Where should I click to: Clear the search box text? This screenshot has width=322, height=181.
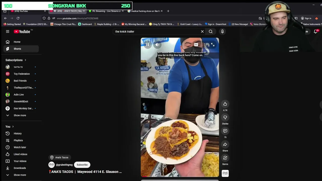point(202,31)
